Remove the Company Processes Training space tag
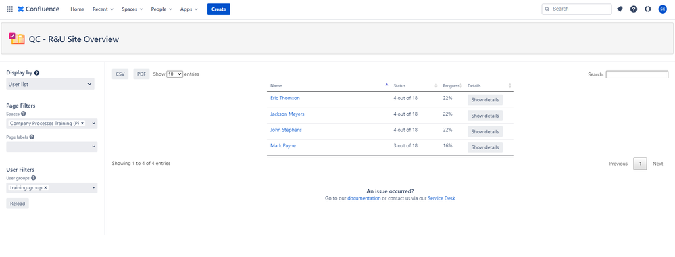The height and width of the screenshot is (257, 675). point(82,123)
